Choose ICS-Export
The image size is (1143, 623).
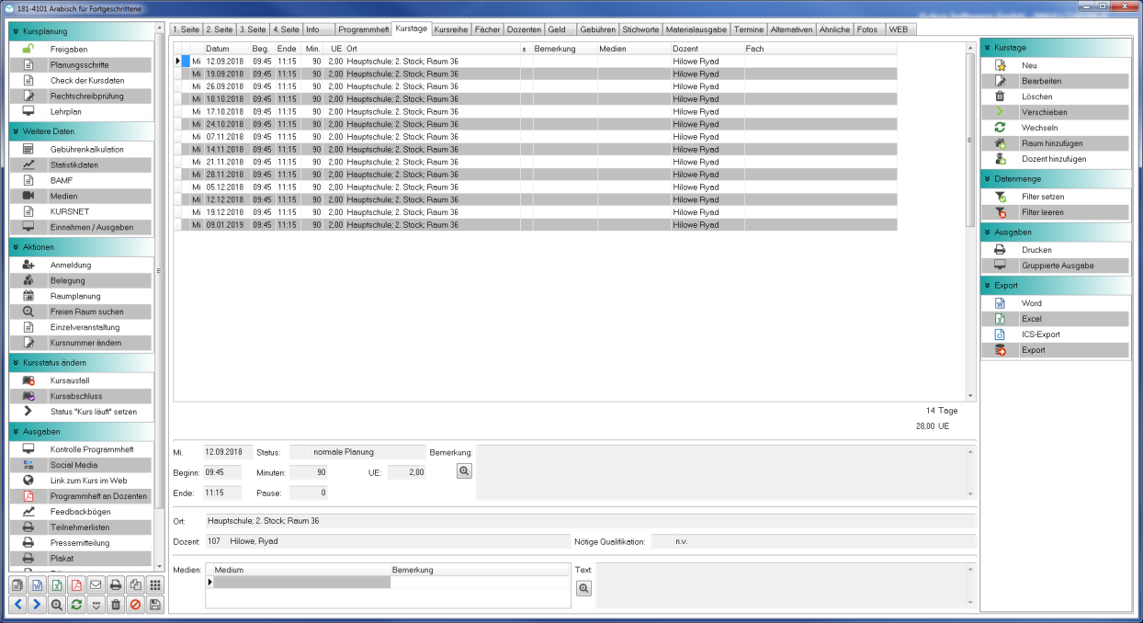coord(1056,334)
